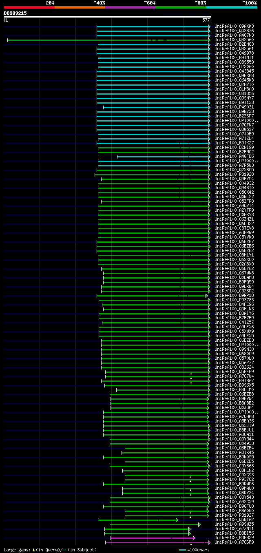Click the 577 query end position label
The height and width of the screenshot is (553, 261).
(x=206, y=20)
